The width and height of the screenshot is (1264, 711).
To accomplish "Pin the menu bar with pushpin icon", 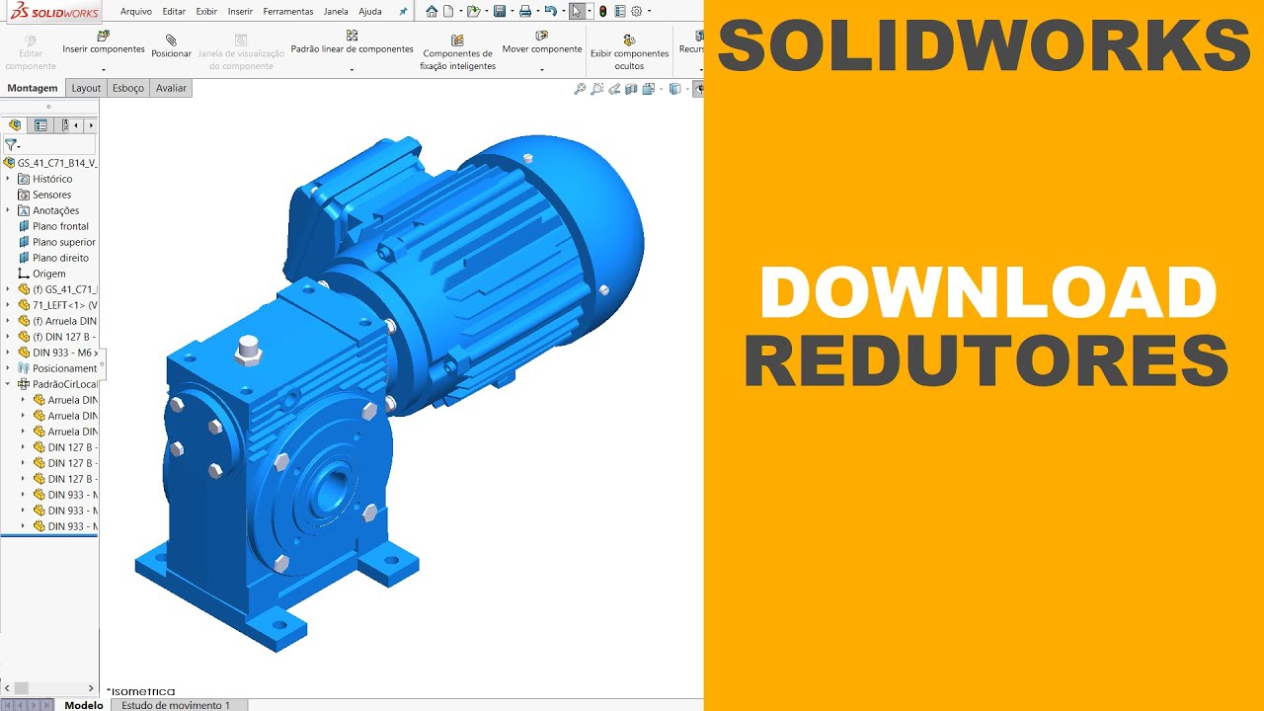I will pos(403,11).
